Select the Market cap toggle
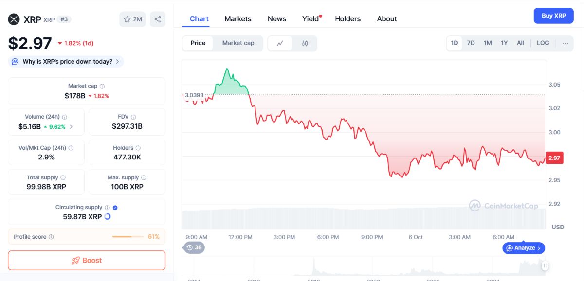This screenshot has width=584, height=281. [x=238, y=43]
